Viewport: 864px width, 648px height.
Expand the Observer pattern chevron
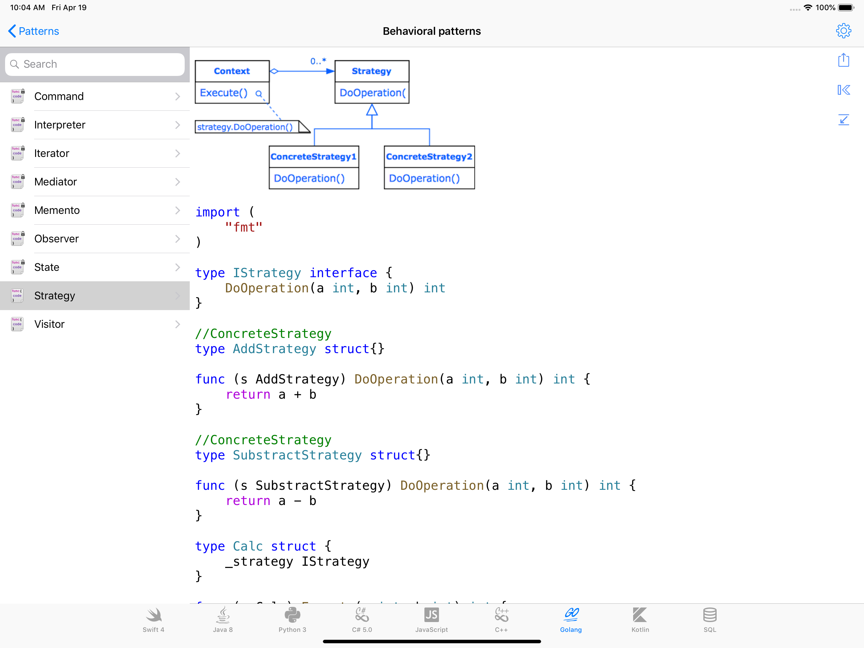[178, 239]
